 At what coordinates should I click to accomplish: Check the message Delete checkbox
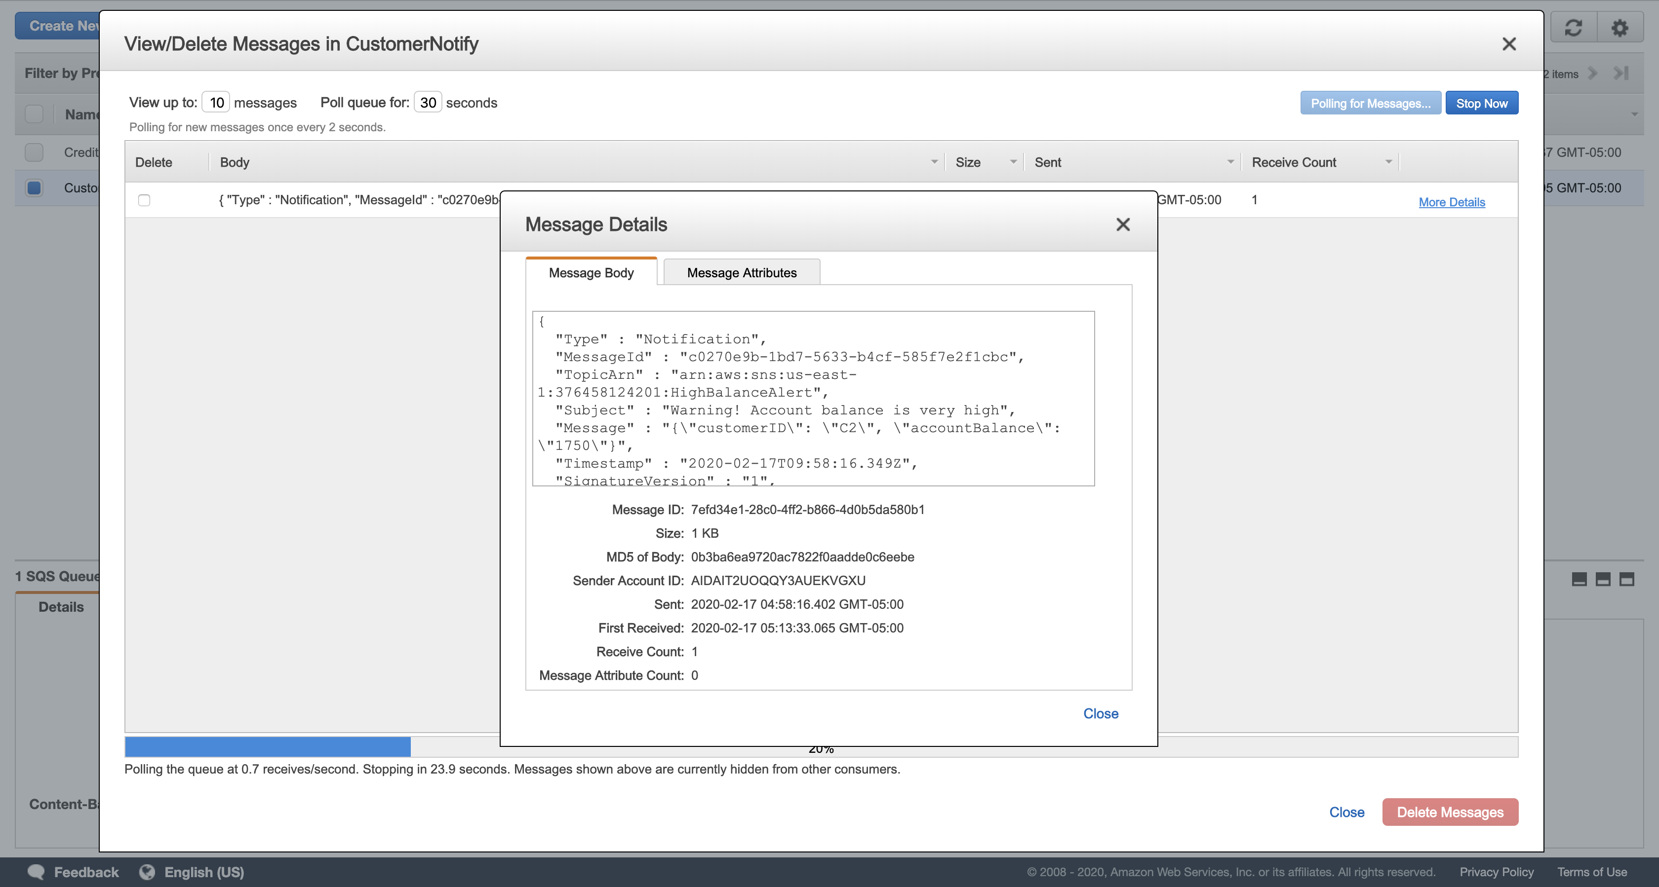144,200
